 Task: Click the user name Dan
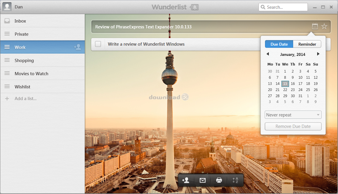[x=18, y=7]
